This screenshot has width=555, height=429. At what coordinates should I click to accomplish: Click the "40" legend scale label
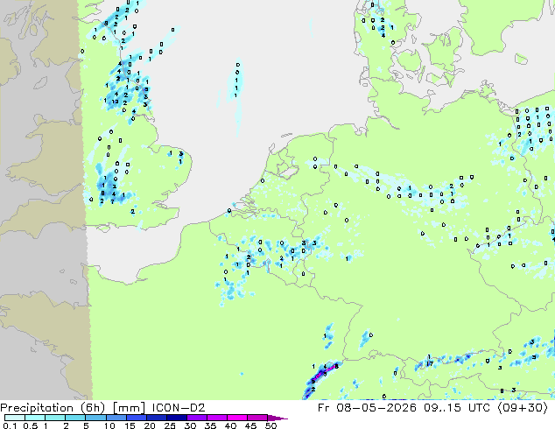pyautogui.click(x=230, y=425)
